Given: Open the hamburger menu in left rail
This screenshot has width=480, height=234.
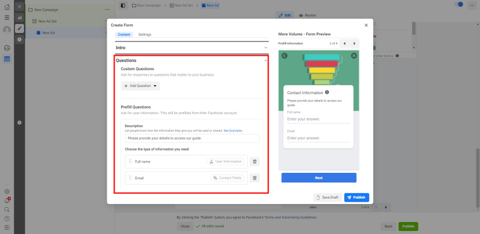Looking at the screenshot, I should [x=7, y=17].
